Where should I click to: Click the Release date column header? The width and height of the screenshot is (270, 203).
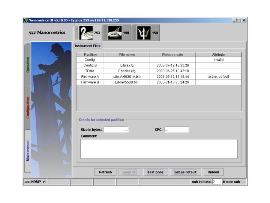[173, 55]
